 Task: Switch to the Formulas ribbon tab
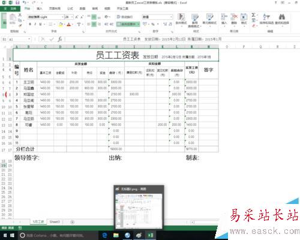[x=70, y=8]
